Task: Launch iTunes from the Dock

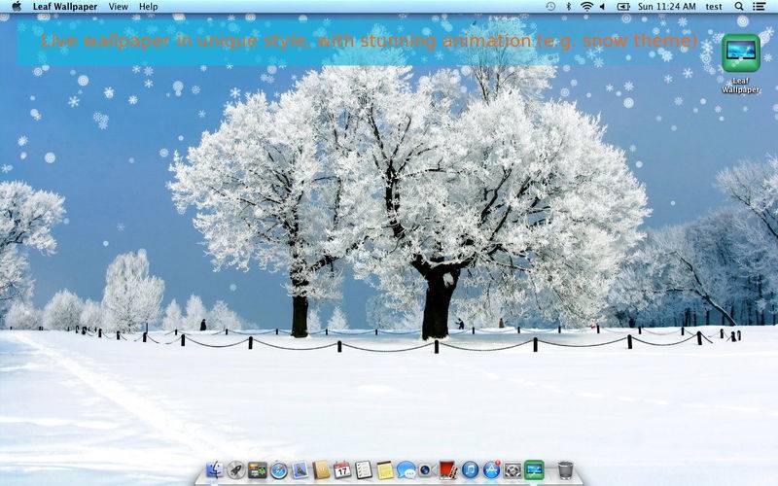Action: 470,469
